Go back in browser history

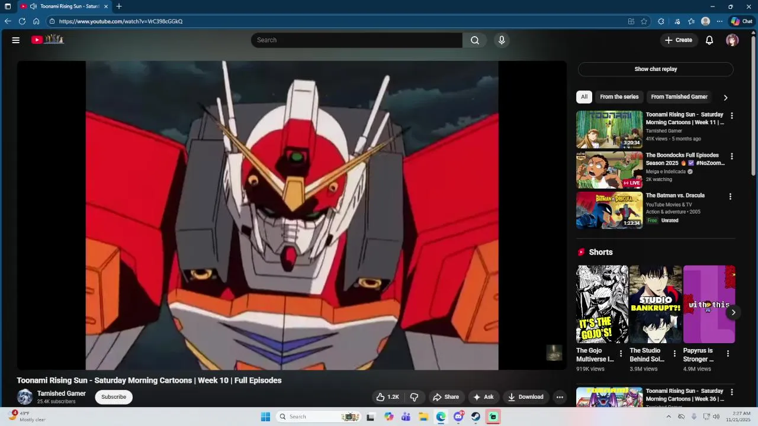pos(8,21)
